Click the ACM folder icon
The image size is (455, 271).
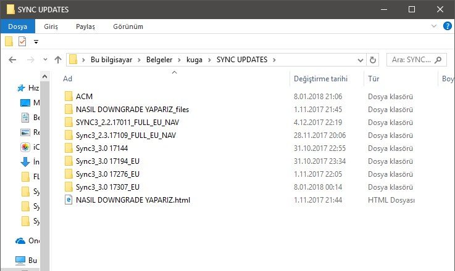69,96
